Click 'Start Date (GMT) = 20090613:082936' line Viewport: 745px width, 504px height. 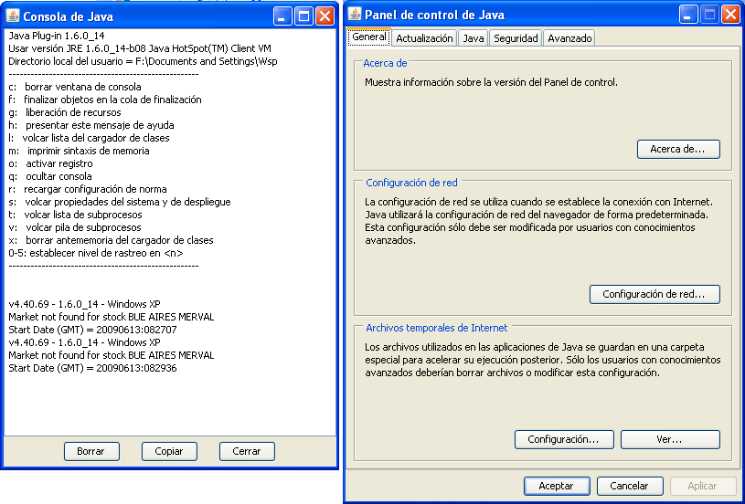pos(92,368)
